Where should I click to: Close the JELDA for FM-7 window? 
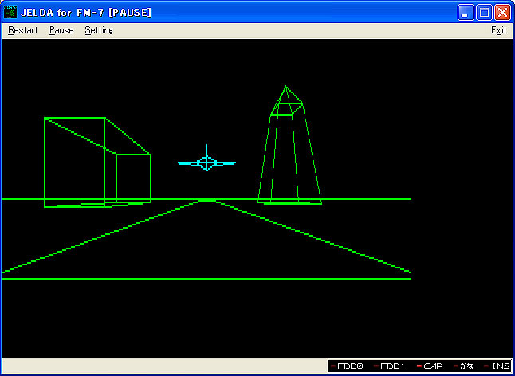pyautogui.click(x=502, y=13)
